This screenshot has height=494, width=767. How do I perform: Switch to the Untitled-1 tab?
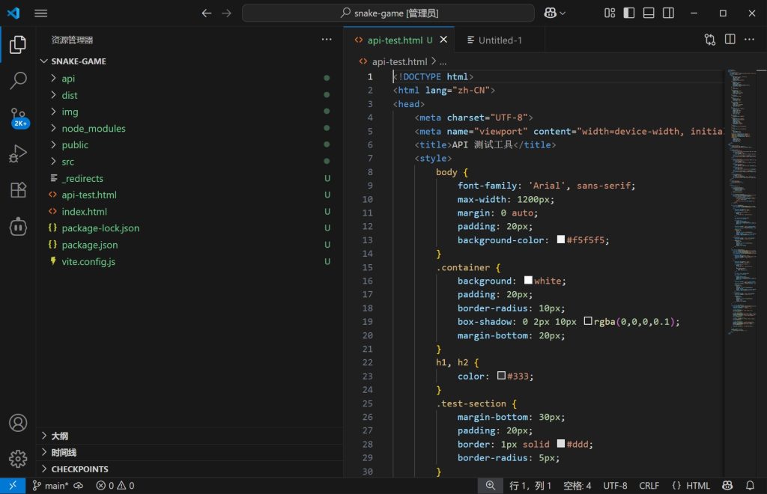(x=500, y=40)
